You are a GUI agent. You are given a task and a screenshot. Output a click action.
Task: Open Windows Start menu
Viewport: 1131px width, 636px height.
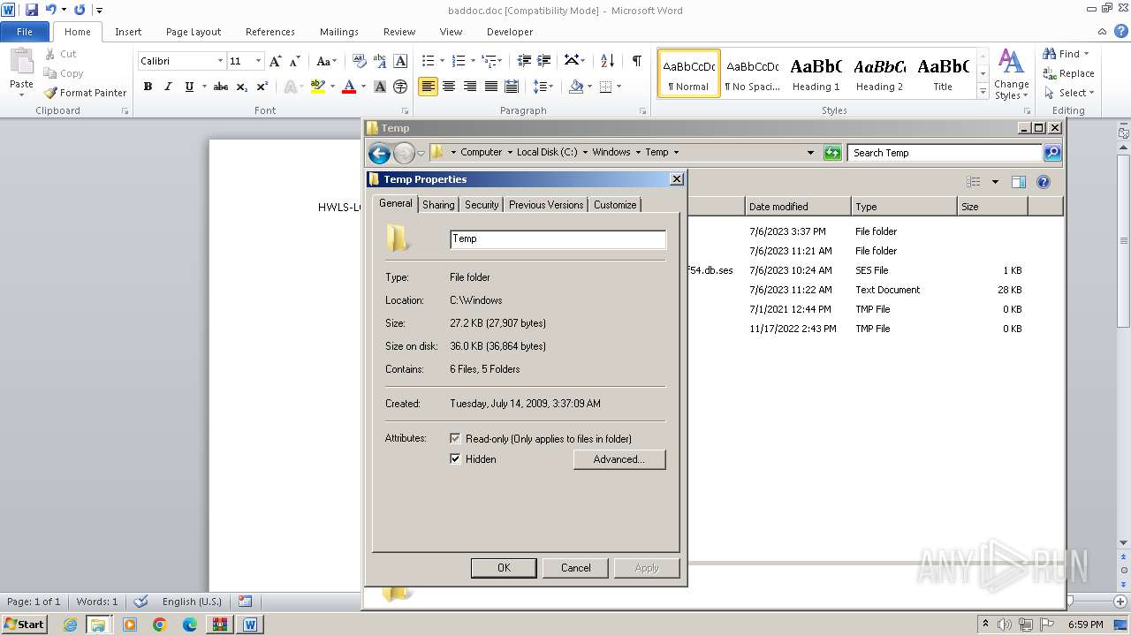pyautogui.click(x=24, y=624)
